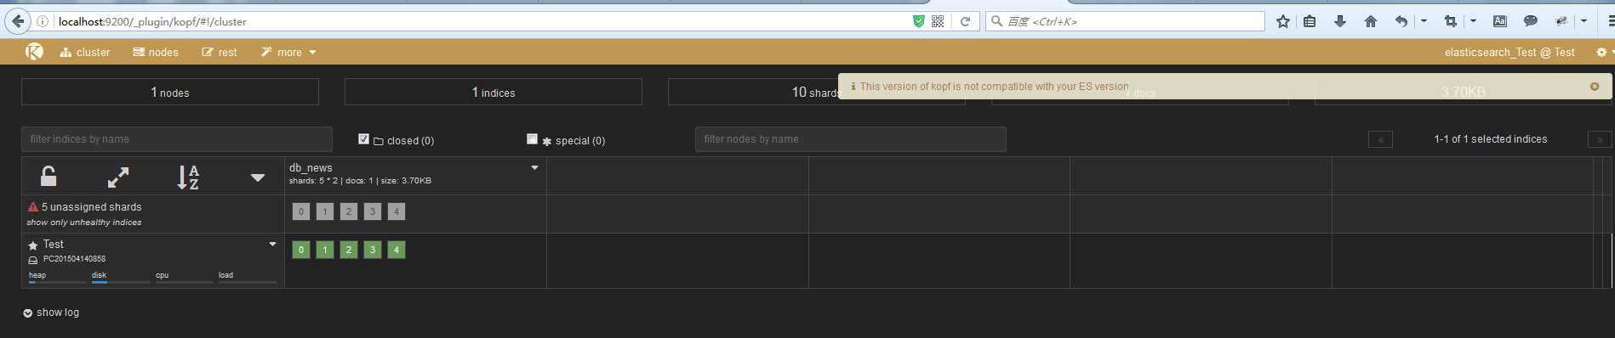Click the screenshot crop tool icon
The image size is (1615, 338).
(1451, 21)
